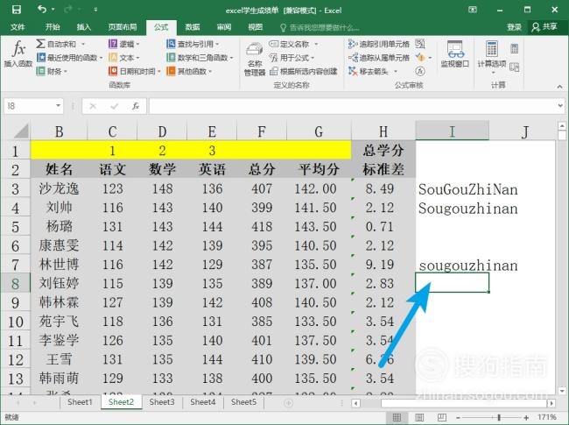Open the Name Manager (名称管理器)

[x=255, y=59]
